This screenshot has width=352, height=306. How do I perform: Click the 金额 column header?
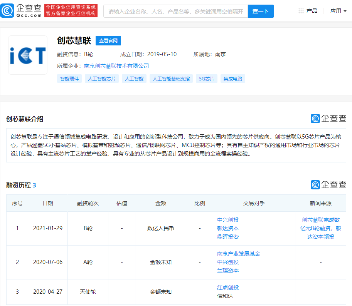pos(160,203)
